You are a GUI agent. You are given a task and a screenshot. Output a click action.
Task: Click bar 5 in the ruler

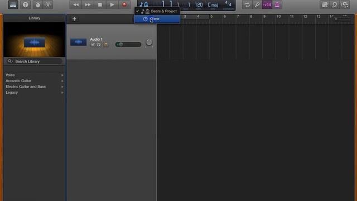click(211, 16)
